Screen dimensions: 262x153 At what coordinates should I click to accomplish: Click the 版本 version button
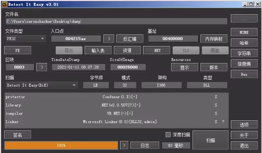tap(214, 67)
